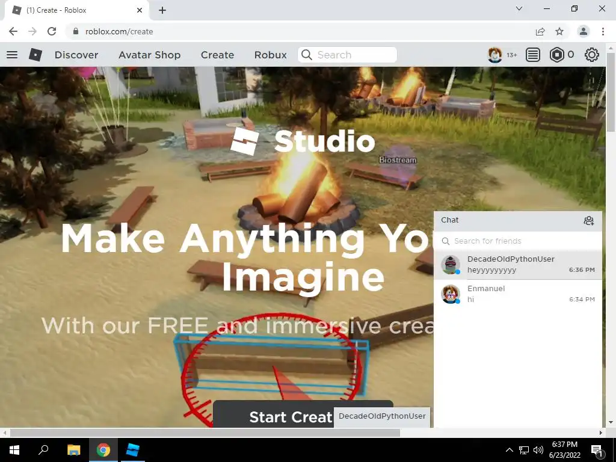
Task: Open the Discover page
Action: 76,55
